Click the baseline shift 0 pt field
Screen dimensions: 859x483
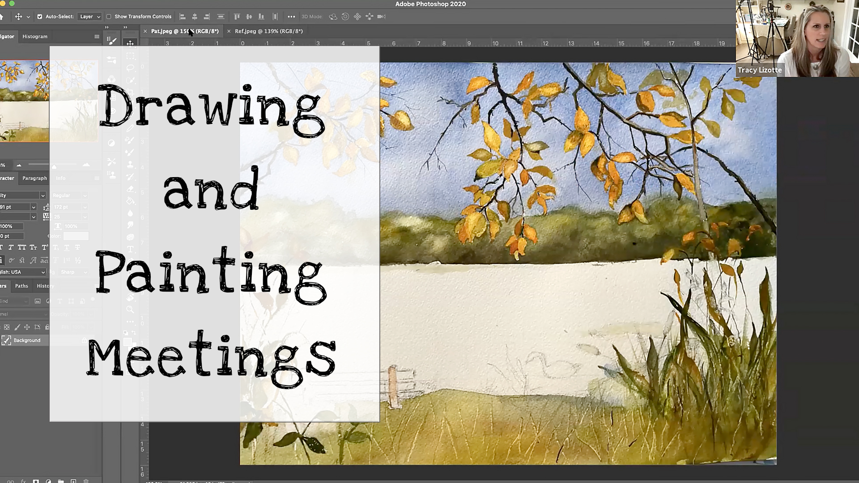(11, 236)
